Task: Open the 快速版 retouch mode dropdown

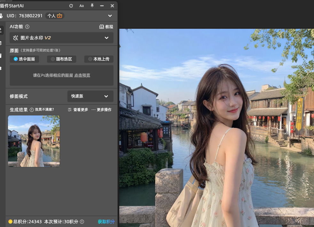Action: pos(90,96)
